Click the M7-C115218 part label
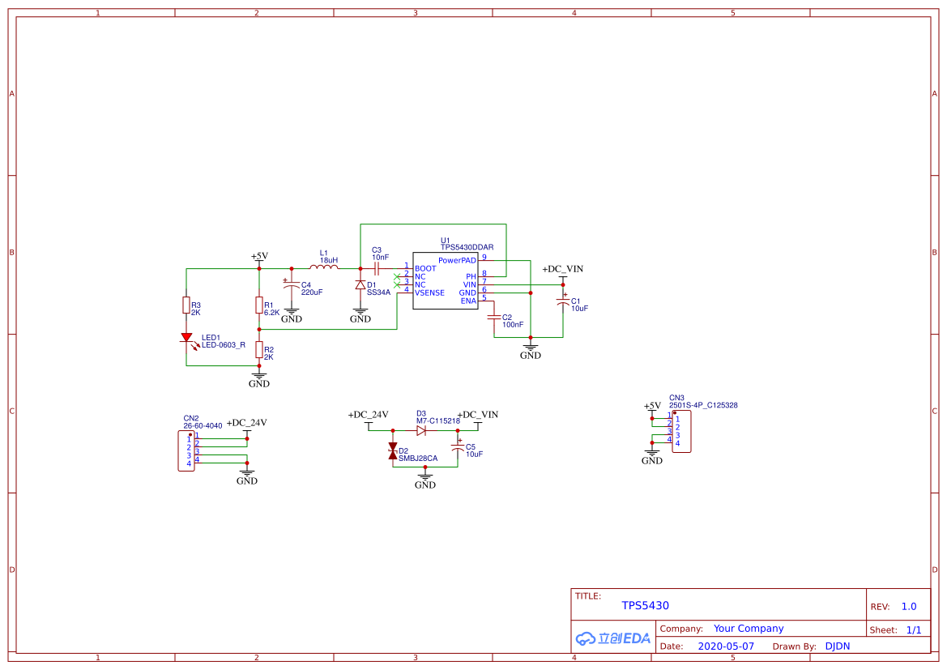The height and width of the screenshot is (670, 947). tap(438, 421)
